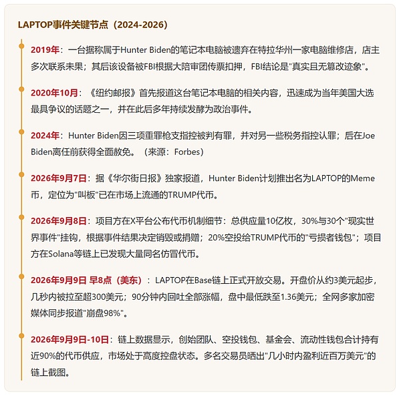The image size is (401, 396).
Task: Click the quoted text "亏损者钱包"
Action: click(331, 238)
